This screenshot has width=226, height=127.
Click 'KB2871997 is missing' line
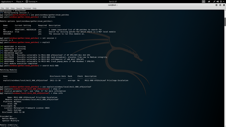[x=13, y=47]
